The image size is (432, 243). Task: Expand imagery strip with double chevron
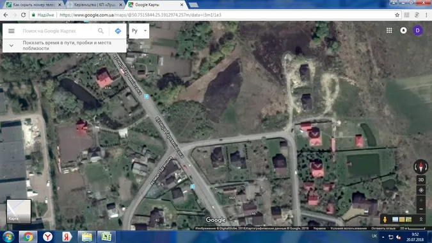tap(421, 219)
